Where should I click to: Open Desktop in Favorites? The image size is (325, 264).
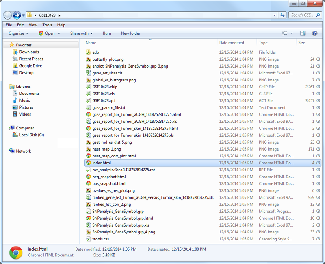point(26,73)
